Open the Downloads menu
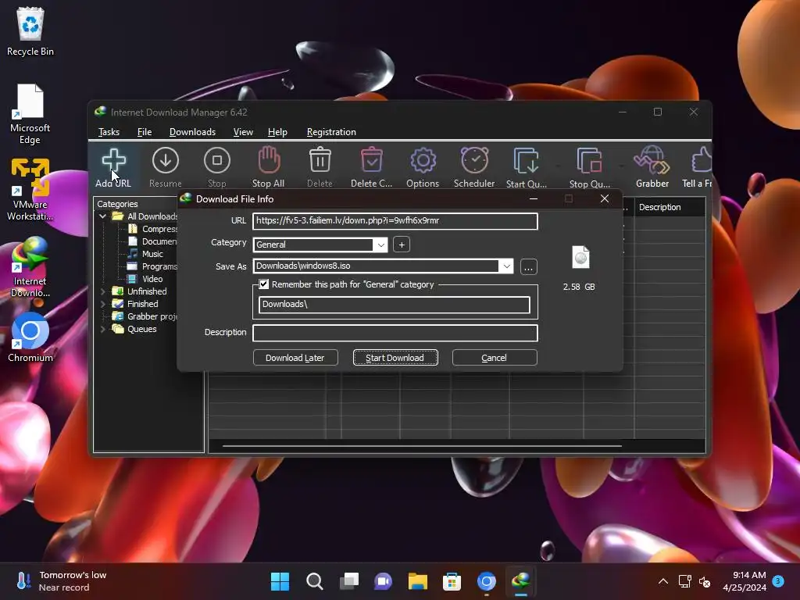The image size is (800, 600). point(192,132)
